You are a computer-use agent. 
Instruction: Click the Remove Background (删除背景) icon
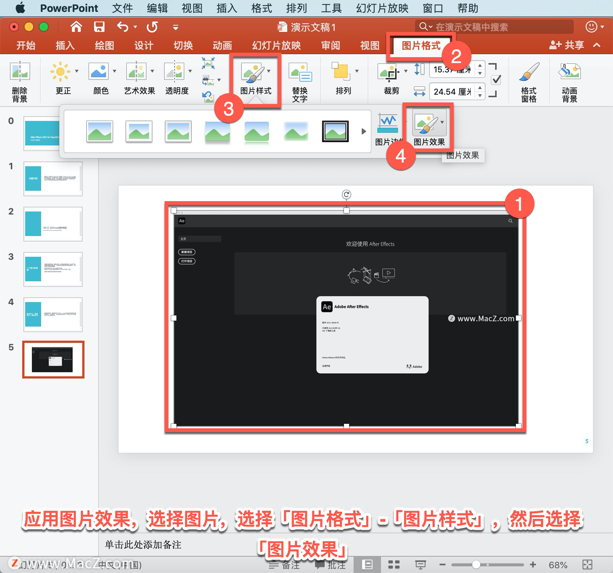tap(20, 71)
